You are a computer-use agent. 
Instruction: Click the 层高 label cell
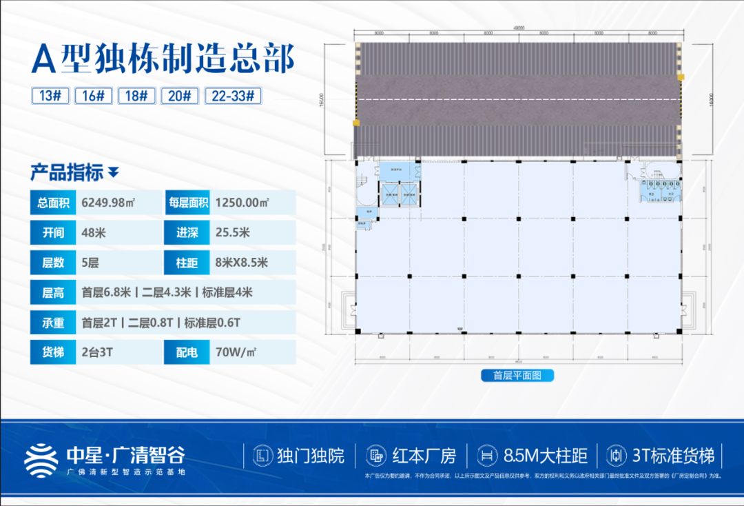click(53, 292)
